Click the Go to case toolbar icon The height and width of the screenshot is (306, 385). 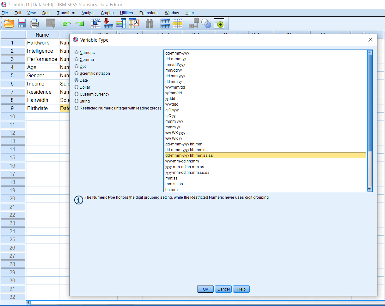[x=96, y=23]
